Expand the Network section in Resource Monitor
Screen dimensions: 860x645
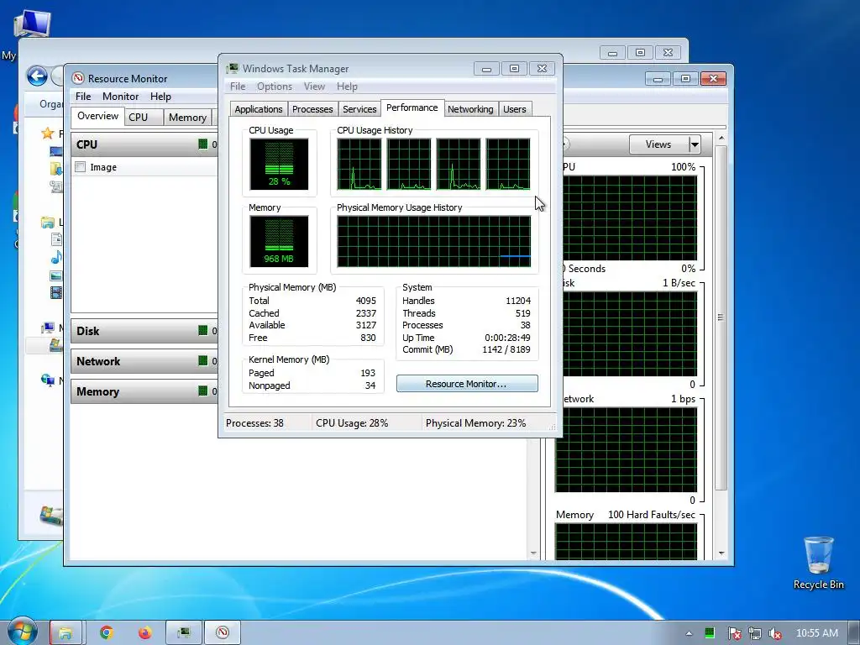click(x=144, y=361)
